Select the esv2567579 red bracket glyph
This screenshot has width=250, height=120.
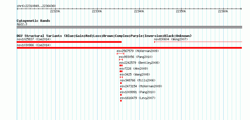[x=121, y=54]
